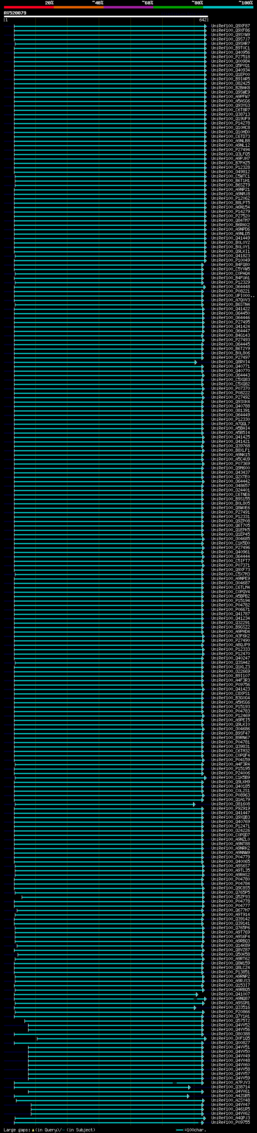Select label UniRef100_Q40185
Screen dimensions: 257x1133
point(230,786)
